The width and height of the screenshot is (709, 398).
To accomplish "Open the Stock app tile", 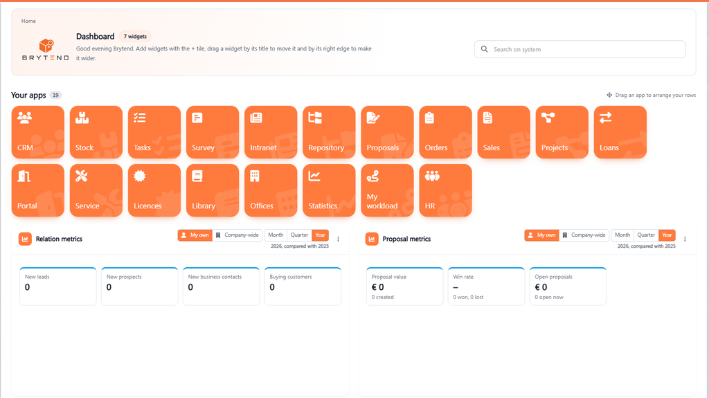I will [96, 132].
